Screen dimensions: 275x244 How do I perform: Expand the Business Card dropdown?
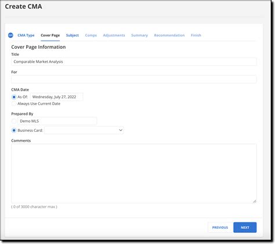[84, 130]
